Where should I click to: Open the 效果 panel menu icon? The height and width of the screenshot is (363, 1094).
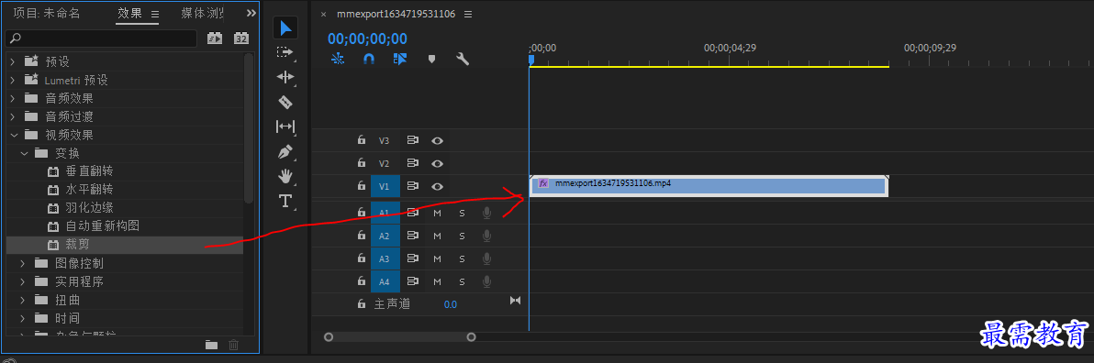[x=155, y=13]
